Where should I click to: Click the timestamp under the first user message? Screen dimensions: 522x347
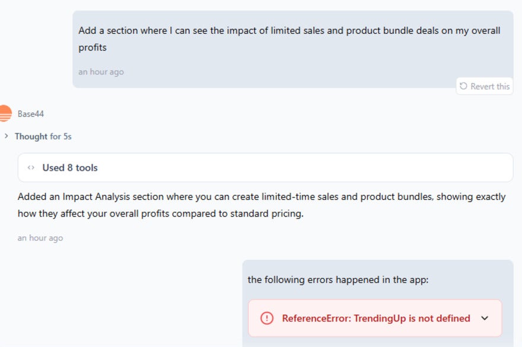[101, 72]
